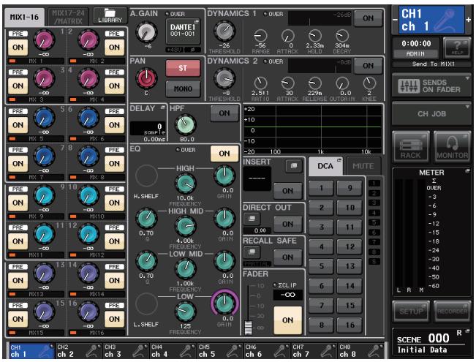
Task: Open the Insert popup window icon
Action: click(x=293, y=166)
